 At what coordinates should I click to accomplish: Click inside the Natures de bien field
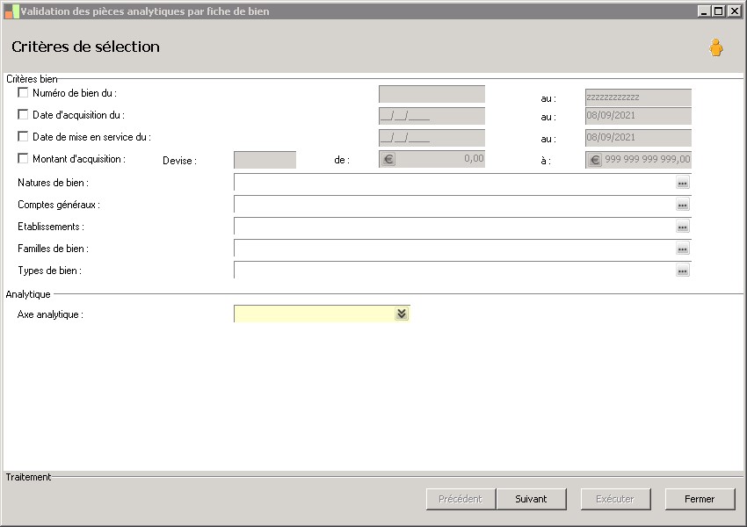(453, 183)
